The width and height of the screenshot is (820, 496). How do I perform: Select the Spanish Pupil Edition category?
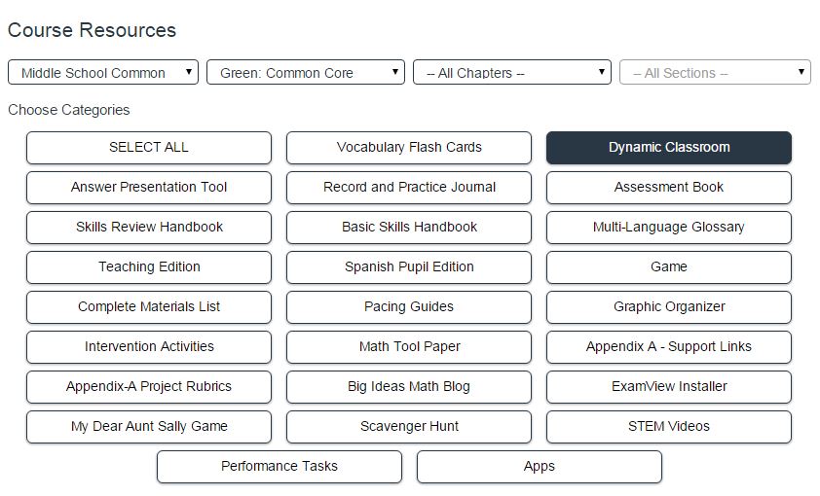click(x=409, y=267)
